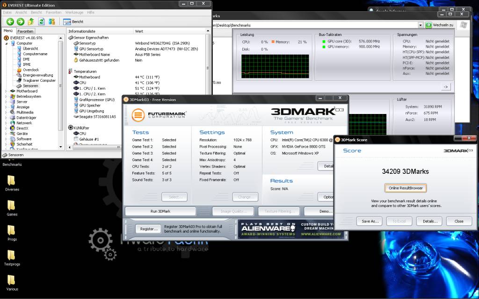
Task: Expand the Geräte tree node
Action: click(x=7, y=134)
